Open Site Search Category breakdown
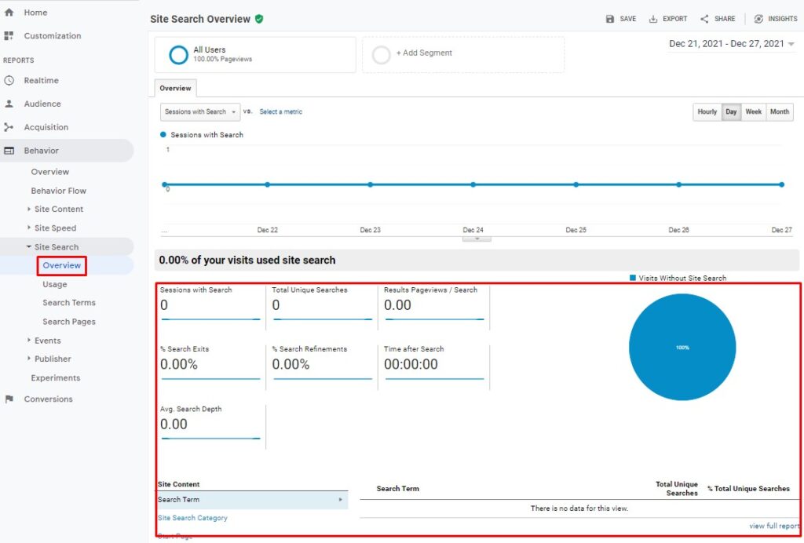804x543 pixels. pos(192,518)
